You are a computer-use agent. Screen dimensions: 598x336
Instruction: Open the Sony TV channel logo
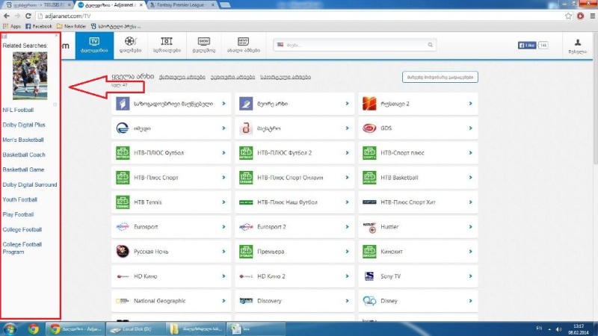[369, 276]
